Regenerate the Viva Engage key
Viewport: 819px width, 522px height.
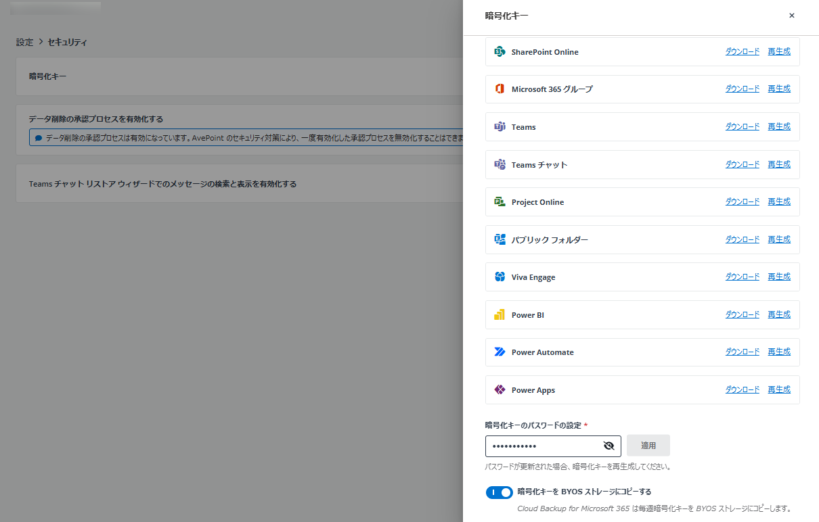click(779, 277)
